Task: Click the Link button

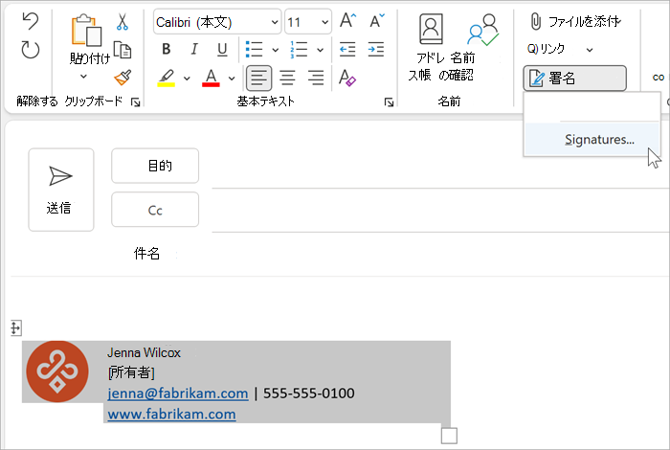Action: tap(547, 49)
